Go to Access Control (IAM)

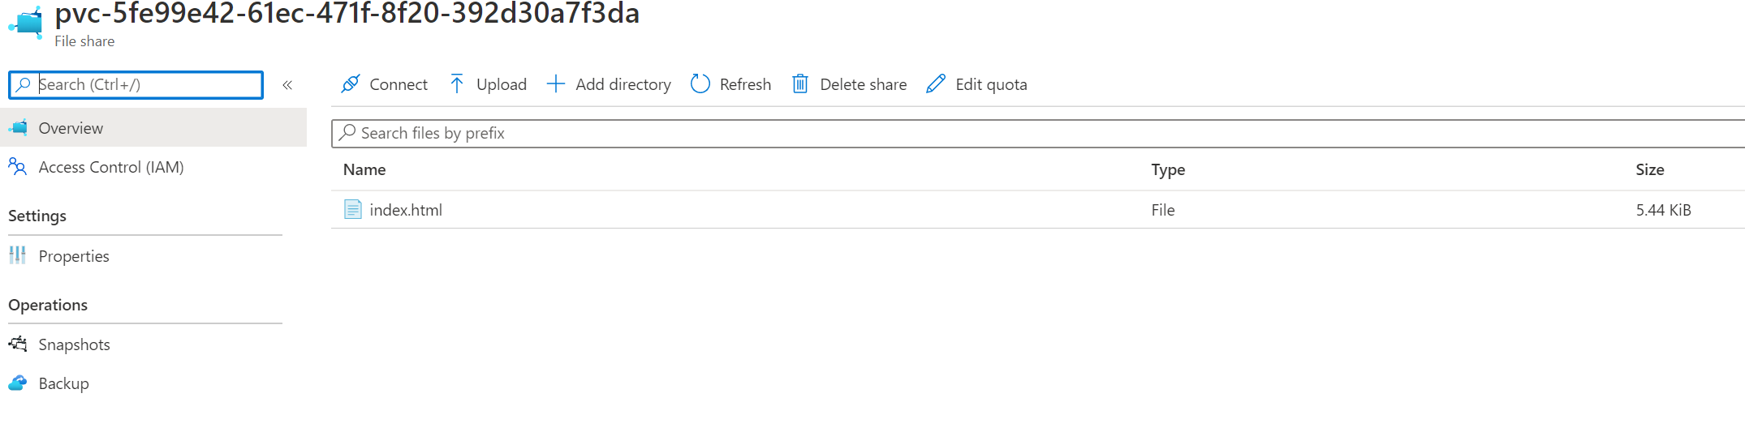110,167
